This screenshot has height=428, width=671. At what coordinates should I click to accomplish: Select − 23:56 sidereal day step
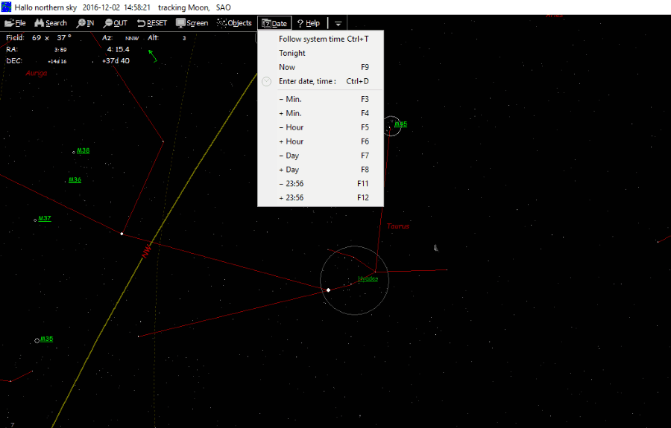pos(321,184)
